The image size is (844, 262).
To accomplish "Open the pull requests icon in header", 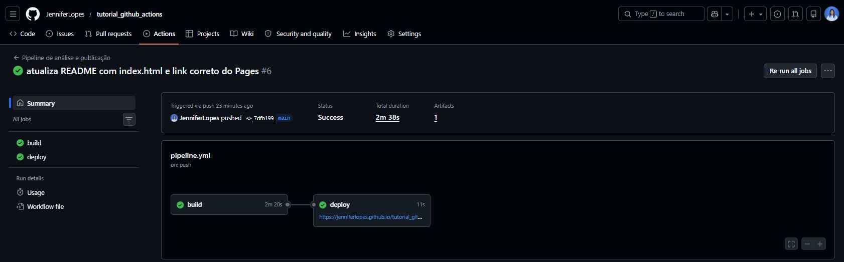I will pyautogui.click(x=795, y=14).
